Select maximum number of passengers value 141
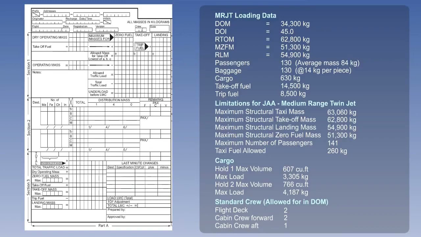The height and width of the screenshot is (237, 421). click(333, 143)
